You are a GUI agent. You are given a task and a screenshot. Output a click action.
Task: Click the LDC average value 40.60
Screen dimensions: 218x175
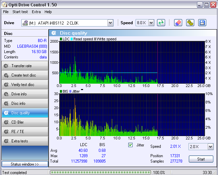click(x=83, y=150)
